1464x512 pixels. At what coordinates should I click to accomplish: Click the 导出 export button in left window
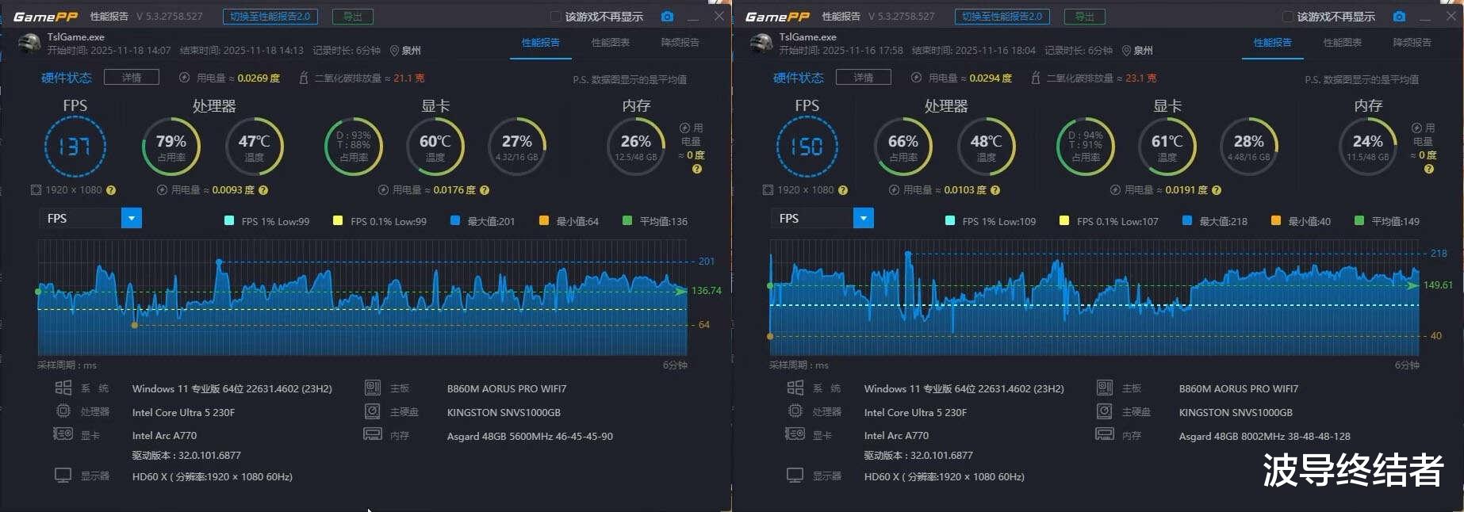point(353,17)
